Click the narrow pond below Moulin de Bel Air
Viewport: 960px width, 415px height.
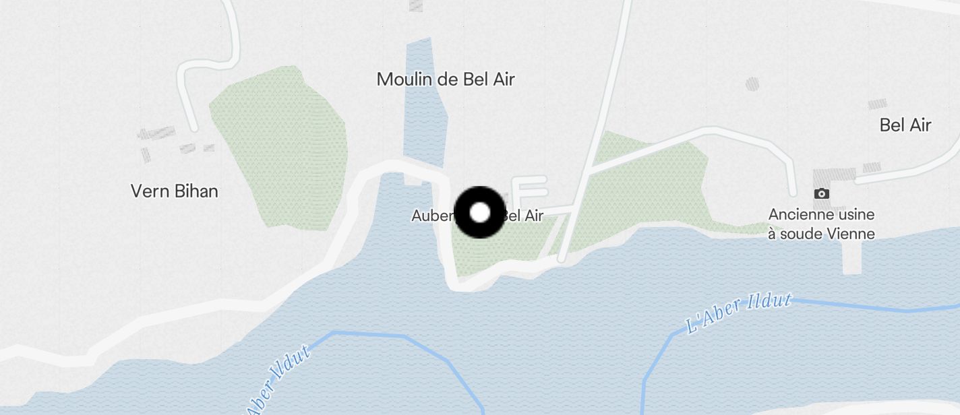(424, 101)
